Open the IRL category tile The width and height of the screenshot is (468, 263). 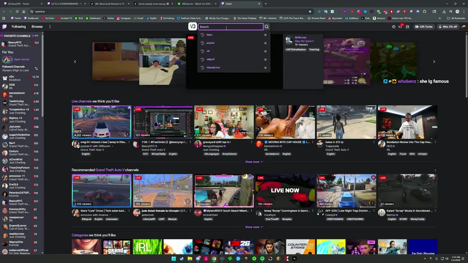tap(147, 247)
